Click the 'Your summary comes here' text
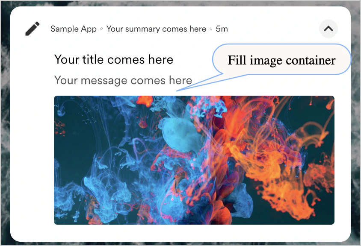The width and height of the screenshot is (361, 246). point(156,29)
